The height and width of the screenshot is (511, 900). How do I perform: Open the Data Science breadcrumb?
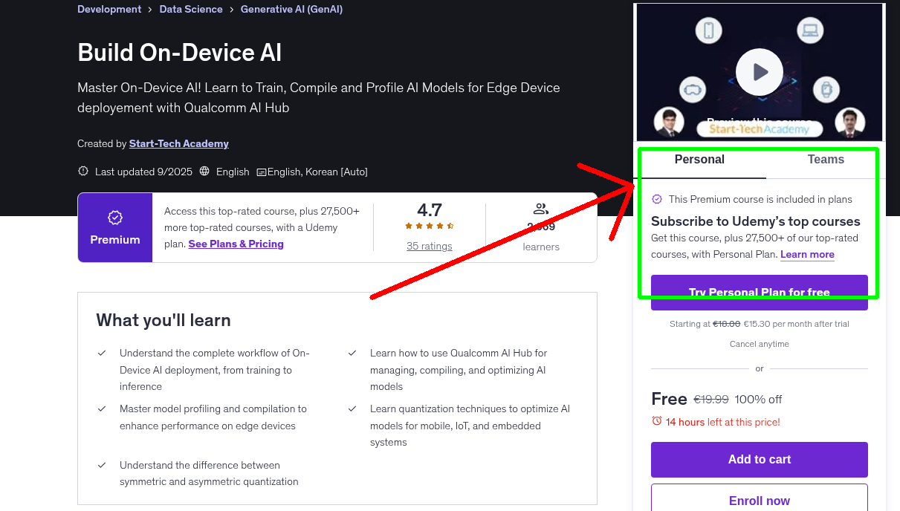[191, 10]
